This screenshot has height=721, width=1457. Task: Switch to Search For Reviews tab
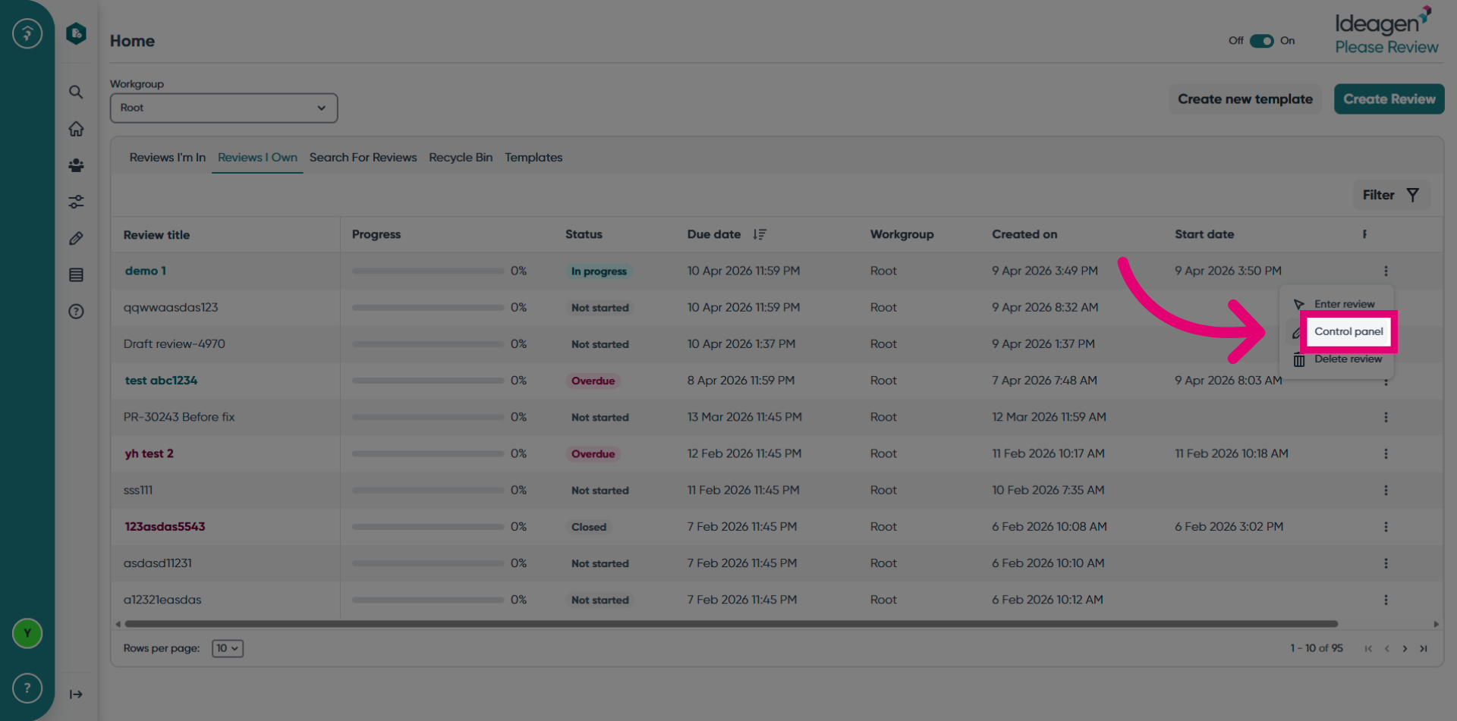tap(363, 158)
